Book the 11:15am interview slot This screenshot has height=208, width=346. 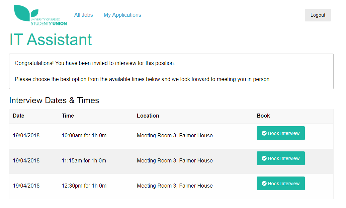click(x=280, y=158)
